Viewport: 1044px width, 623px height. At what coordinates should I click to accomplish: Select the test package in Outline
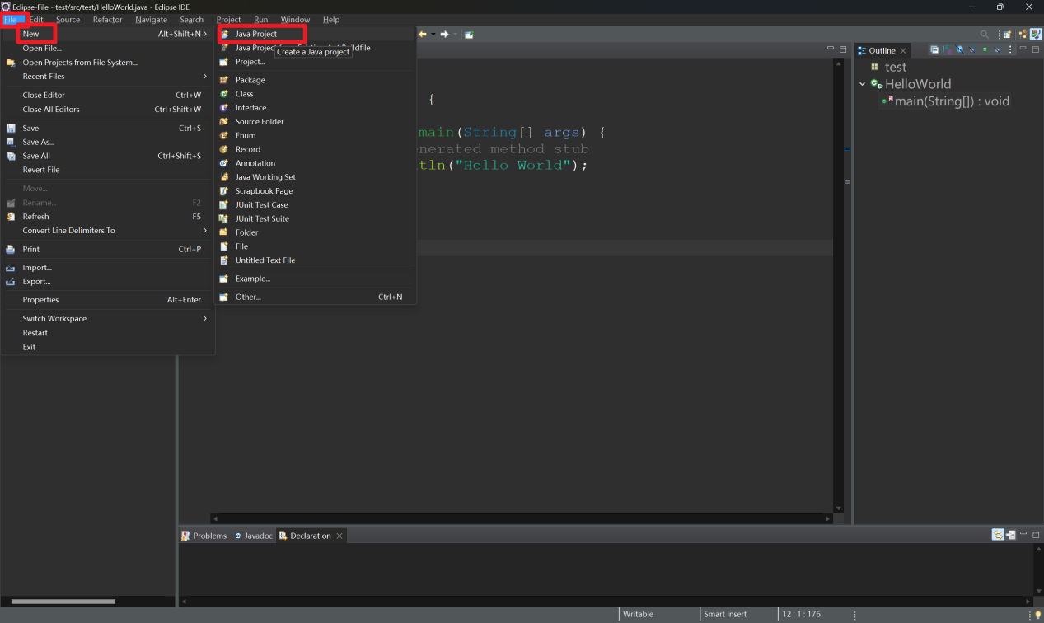pyautogui.click(x=896, y=67)
